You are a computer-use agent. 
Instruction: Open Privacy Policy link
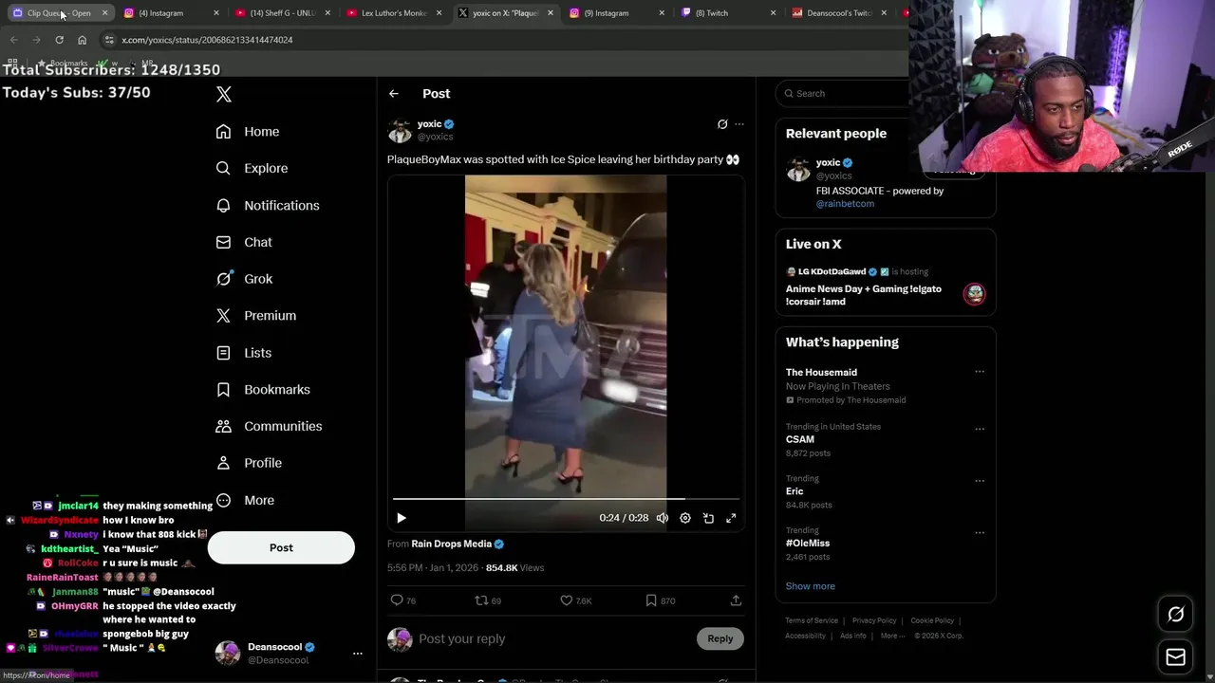[x=874, y=620]
